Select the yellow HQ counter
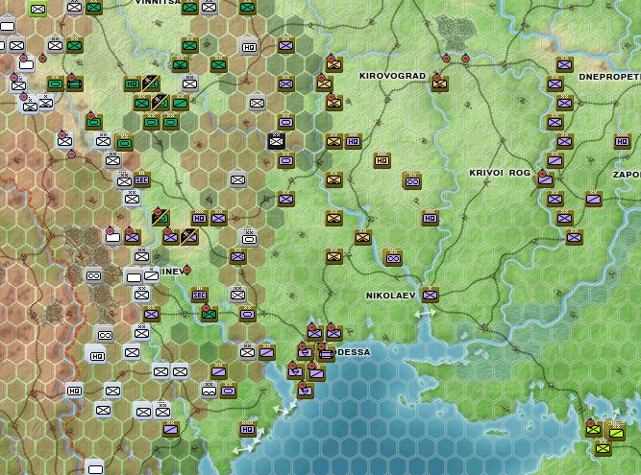This screenshot has width=641, height=475. (x=382, y=161)
